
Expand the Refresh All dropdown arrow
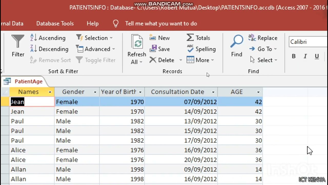[x=141, y=62]
